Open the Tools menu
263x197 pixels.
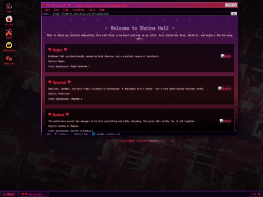coord(92,10)
